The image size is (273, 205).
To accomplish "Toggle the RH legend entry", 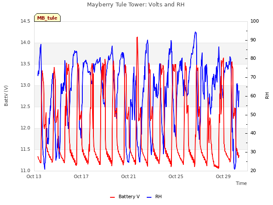I will [154, 196].
